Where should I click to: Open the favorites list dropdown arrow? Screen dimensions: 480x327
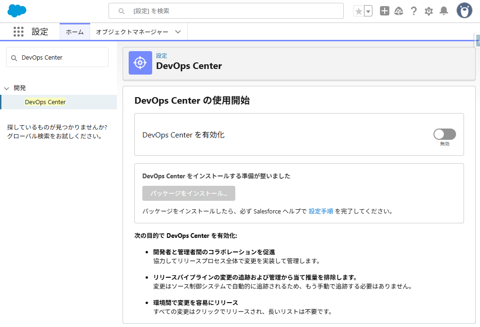click(368, 11)
